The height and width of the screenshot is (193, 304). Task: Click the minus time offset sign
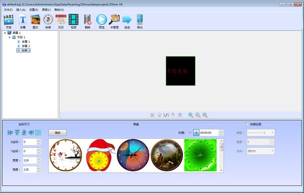click(189, 133)
